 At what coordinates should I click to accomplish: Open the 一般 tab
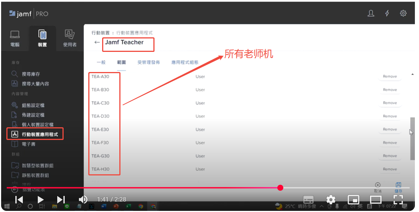coord(101,62)
